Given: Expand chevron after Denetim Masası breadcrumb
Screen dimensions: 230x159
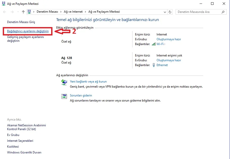Looking at the screenshot, I should pos(60,12).
